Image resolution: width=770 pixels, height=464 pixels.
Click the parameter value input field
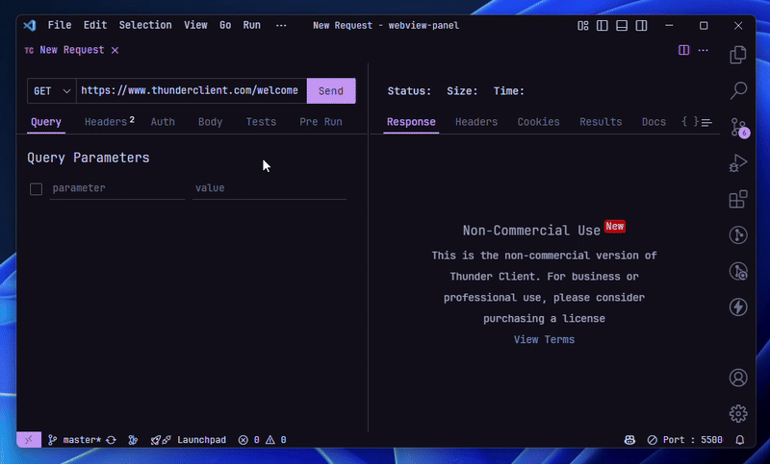(269, 188)
